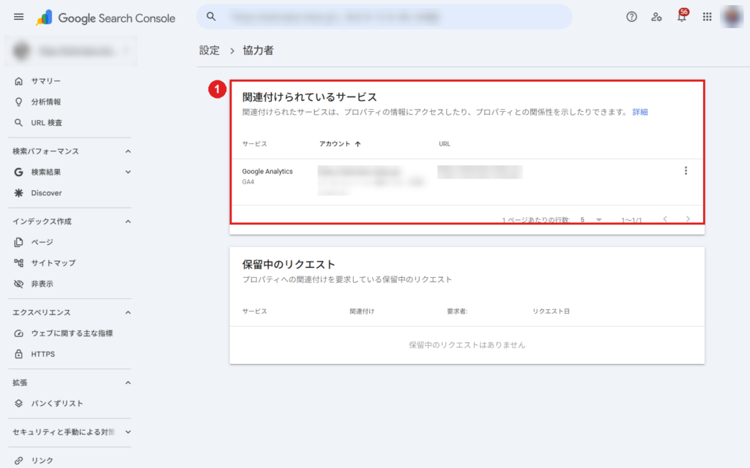
Task: Click the パンくずリスト layers icon
Action: [x=18, y=404]
